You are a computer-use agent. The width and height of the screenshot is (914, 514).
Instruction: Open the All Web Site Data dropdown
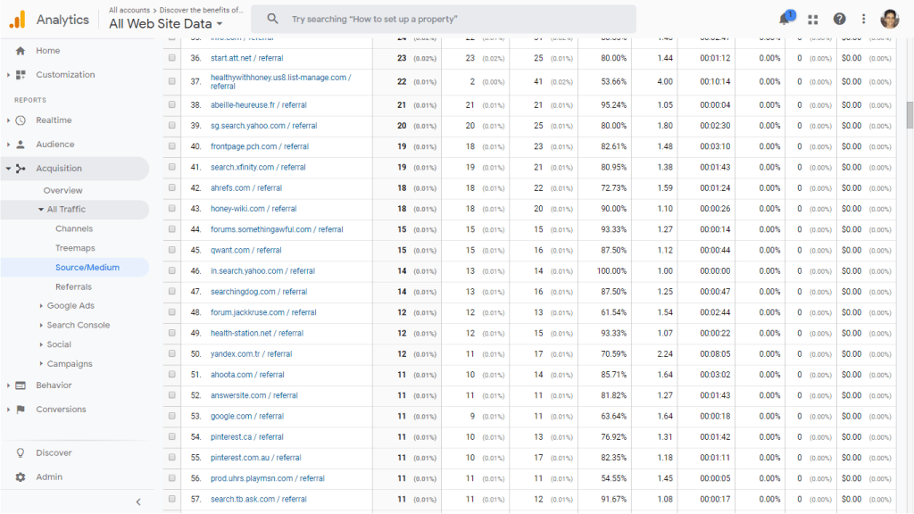[166, 24]
